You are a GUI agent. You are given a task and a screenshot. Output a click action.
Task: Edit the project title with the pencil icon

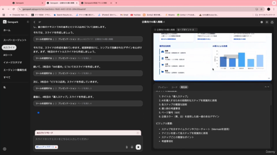point(164,22)
